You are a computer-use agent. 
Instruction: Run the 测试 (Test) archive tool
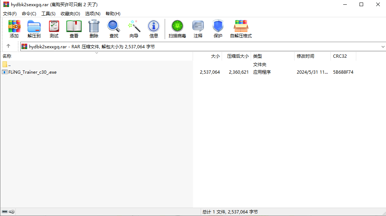point(54,29)
